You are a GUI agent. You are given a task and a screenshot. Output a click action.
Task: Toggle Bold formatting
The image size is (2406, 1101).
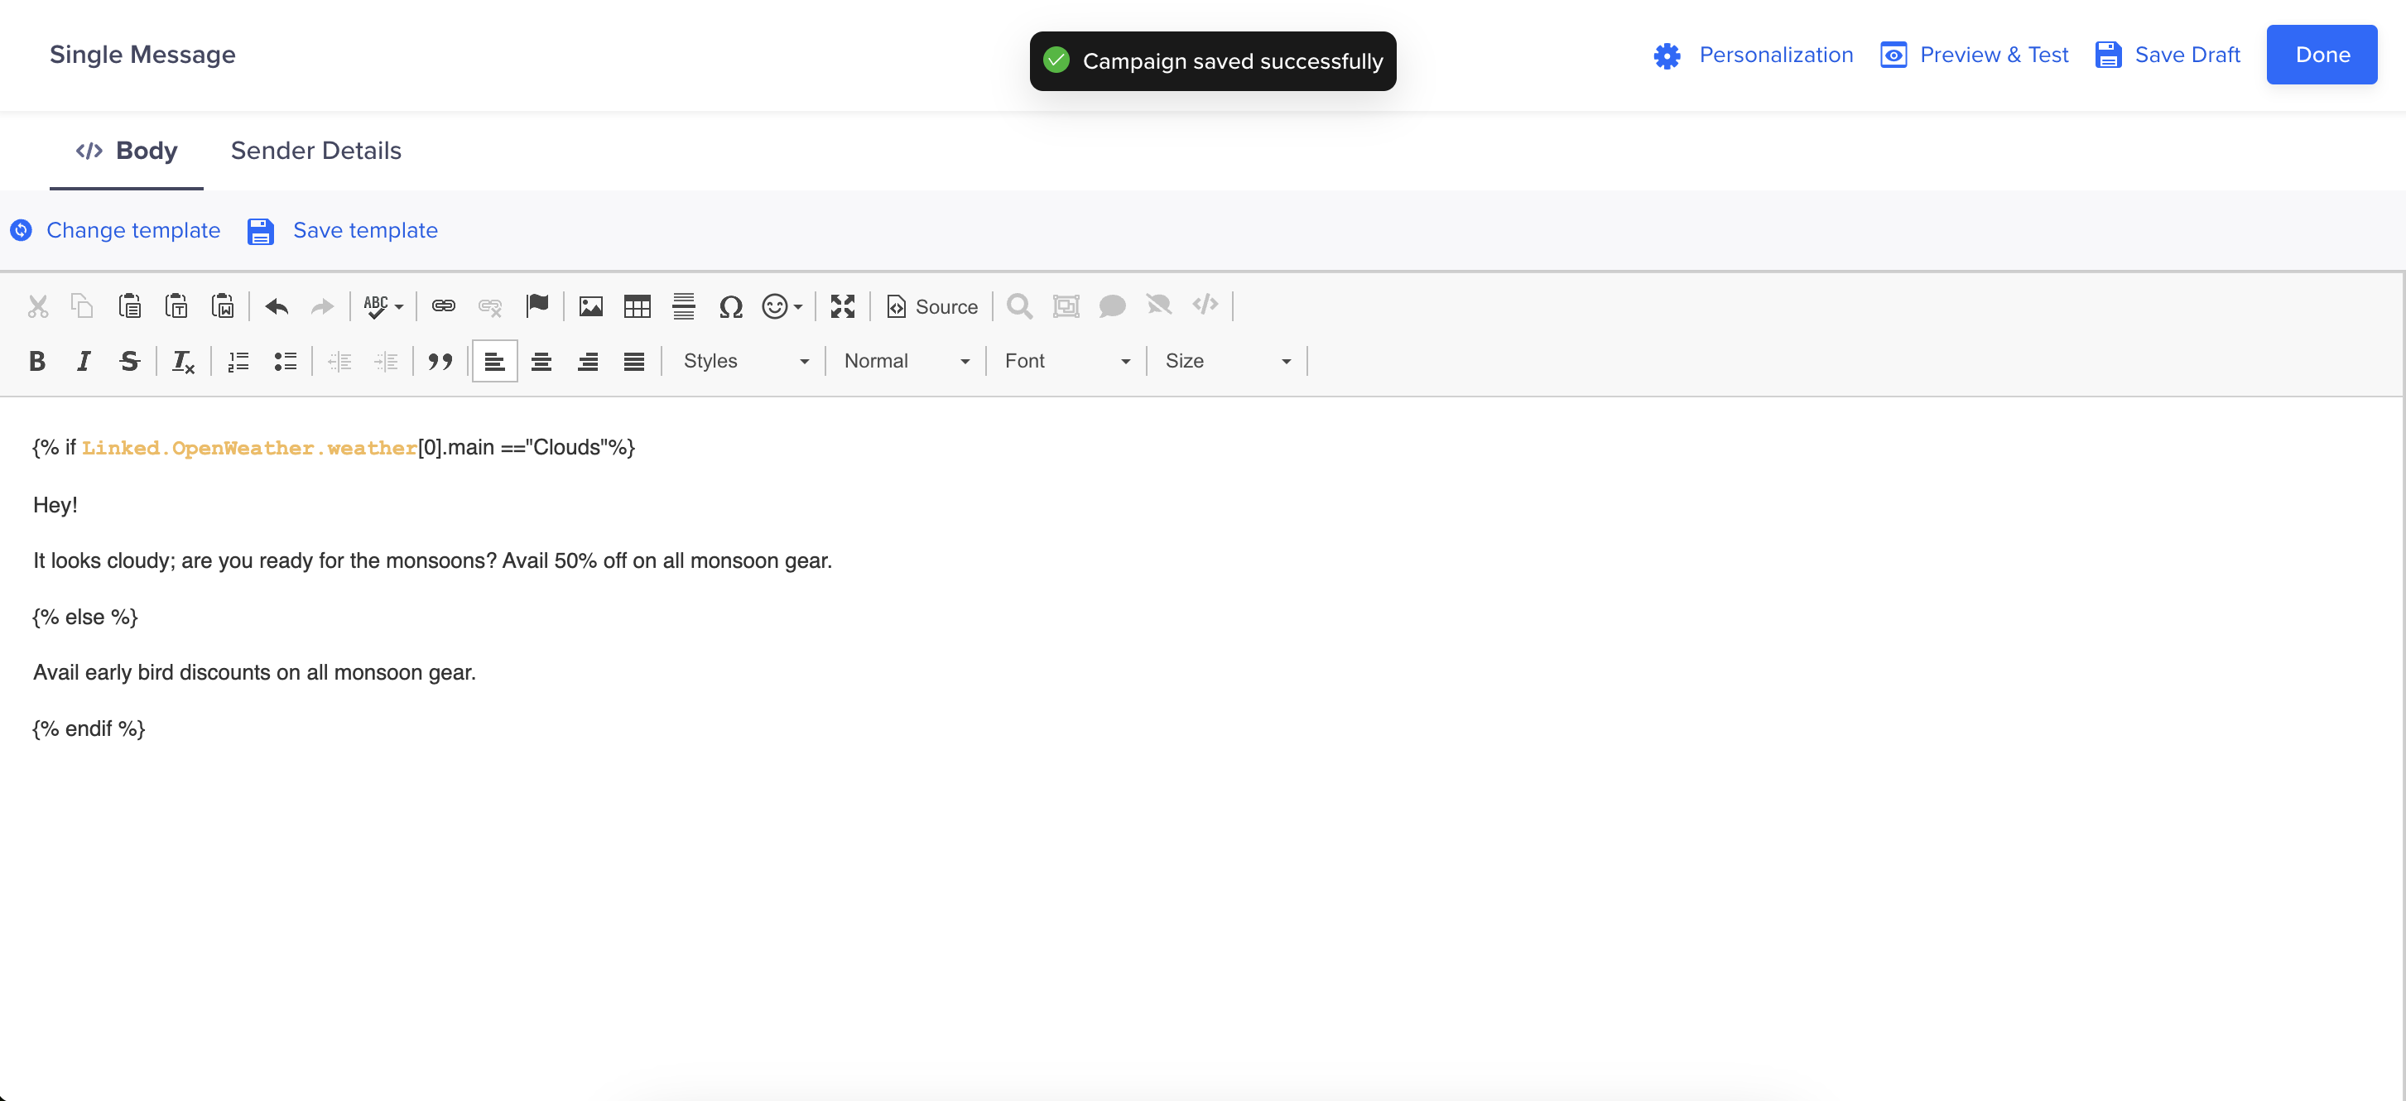(37, 362)
